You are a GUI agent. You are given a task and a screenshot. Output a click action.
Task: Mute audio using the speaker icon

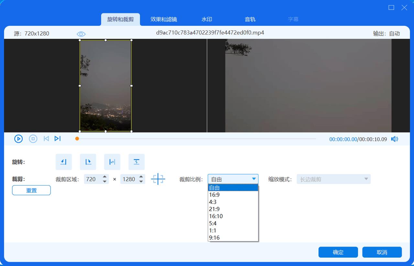click(x=394, y=139)
